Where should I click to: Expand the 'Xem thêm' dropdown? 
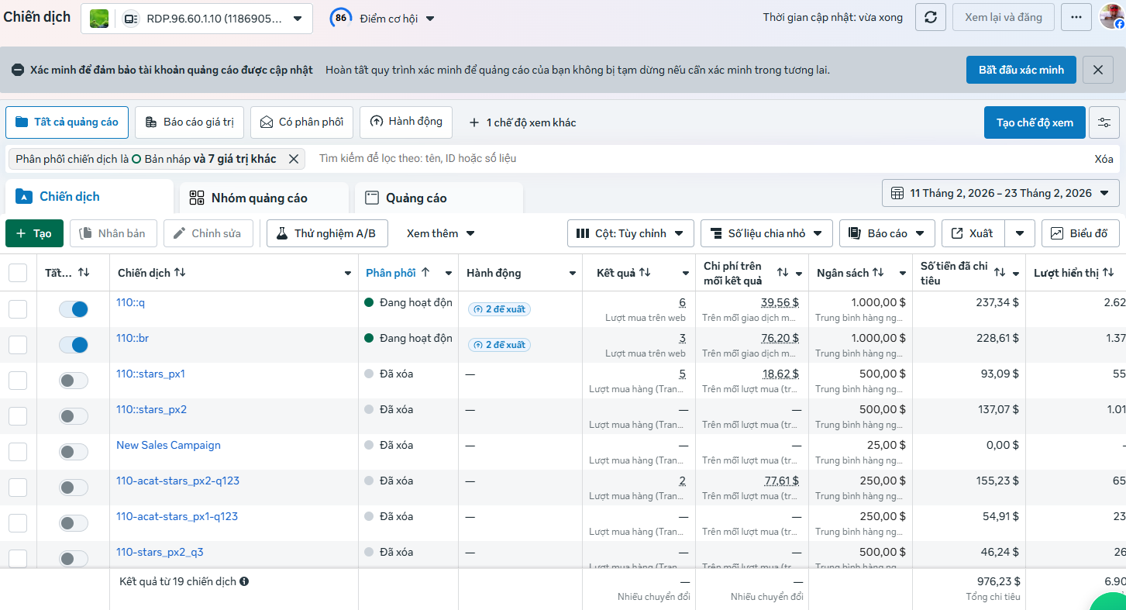[440, 233]
